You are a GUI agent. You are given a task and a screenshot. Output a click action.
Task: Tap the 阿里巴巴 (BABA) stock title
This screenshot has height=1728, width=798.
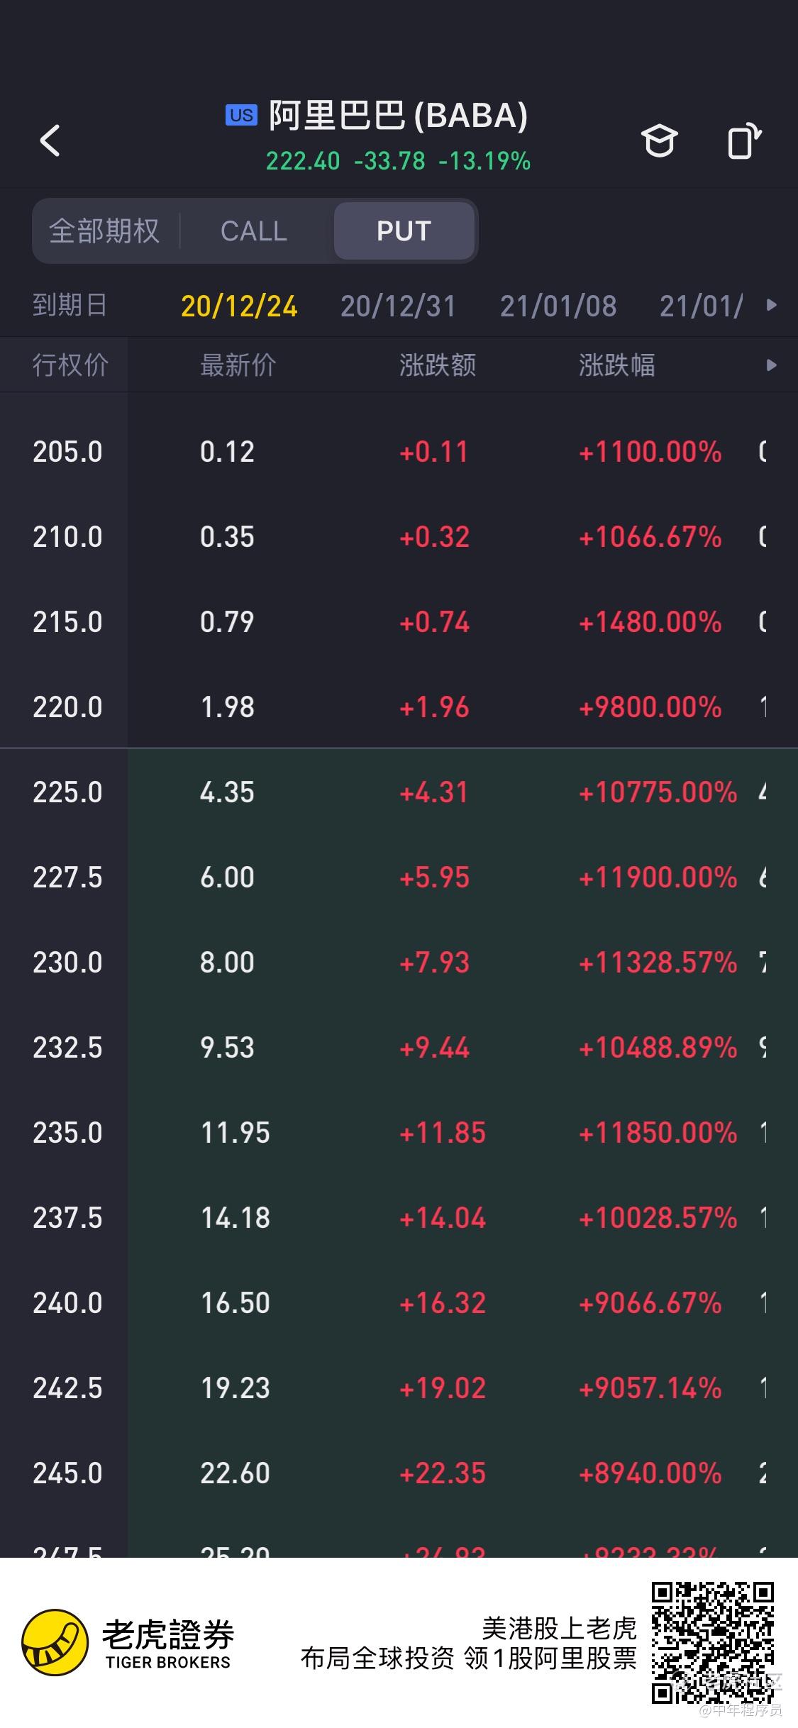398,116
